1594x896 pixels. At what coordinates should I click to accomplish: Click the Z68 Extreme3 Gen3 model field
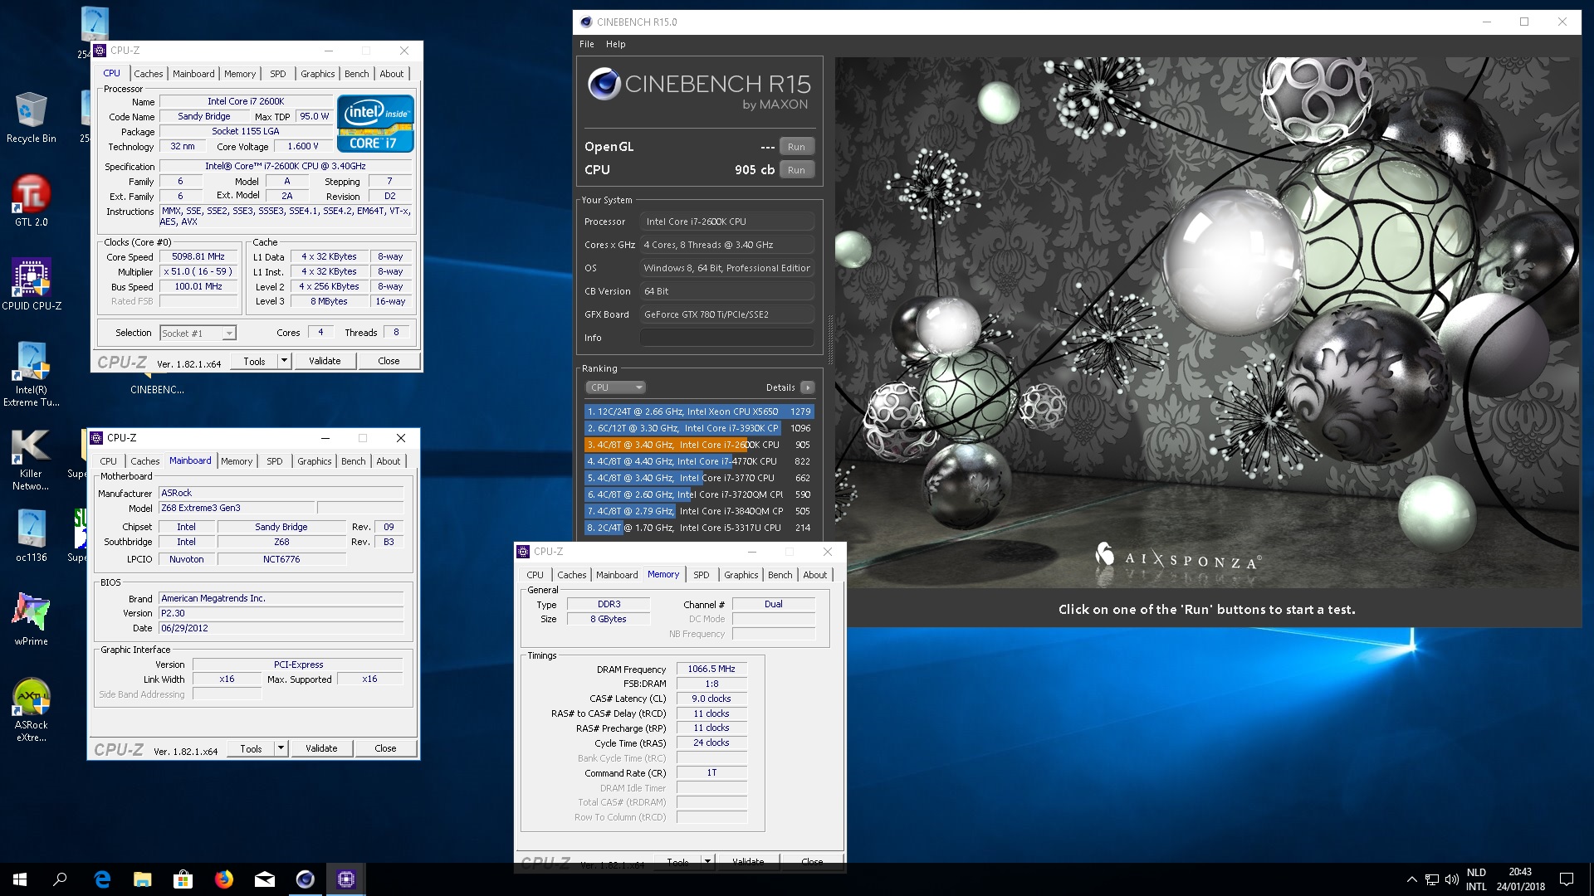tap(237, 508)
